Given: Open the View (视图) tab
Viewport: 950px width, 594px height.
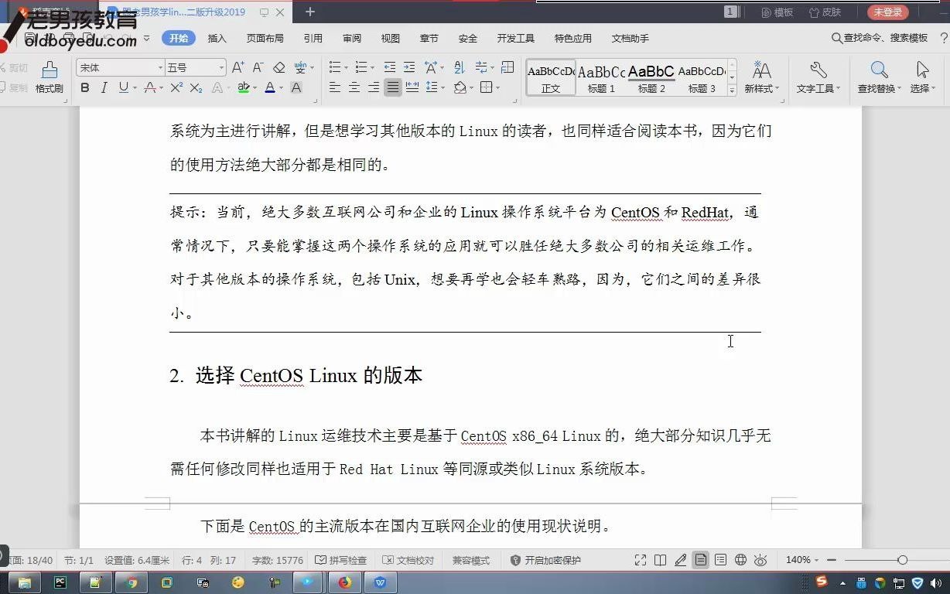Looking at the screenshot, I should point(391,38).
